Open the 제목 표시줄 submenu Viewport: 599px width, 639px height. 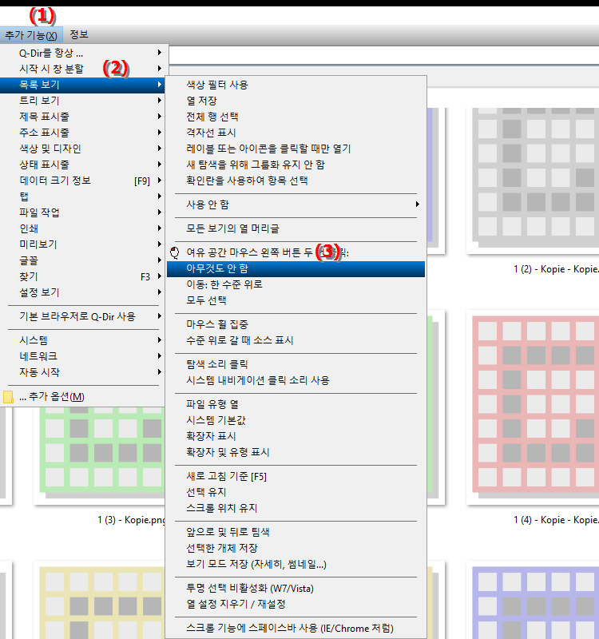(x=84, y=117)
